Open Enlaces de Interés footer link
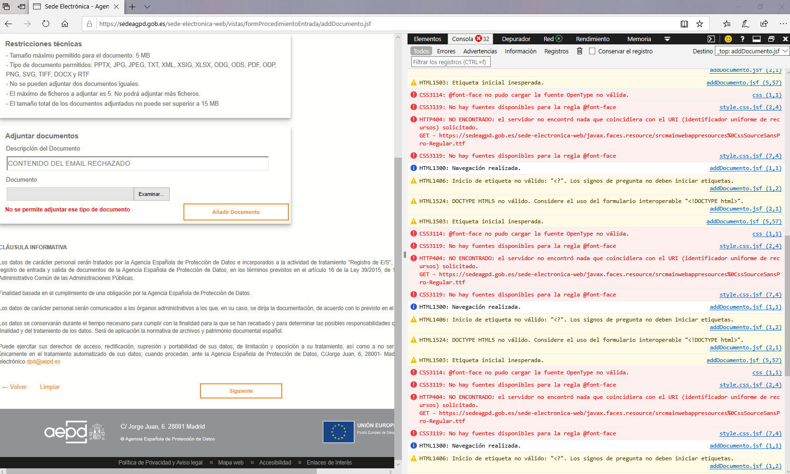790x474 pixels. coord(329,463)
